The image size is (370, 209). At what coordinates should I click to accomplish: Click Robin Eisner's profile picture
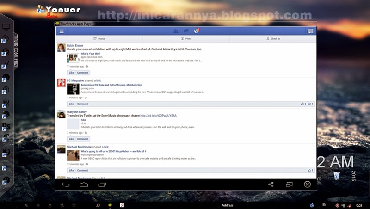(x=62, y=48)
